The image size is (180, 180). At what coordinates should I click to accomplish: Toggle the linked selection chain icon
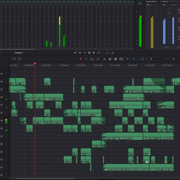pyautogui.click(x=116, y=59)
